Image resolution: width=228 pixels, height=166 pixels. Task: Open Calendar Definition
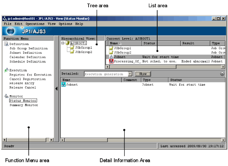pos(28,57)
